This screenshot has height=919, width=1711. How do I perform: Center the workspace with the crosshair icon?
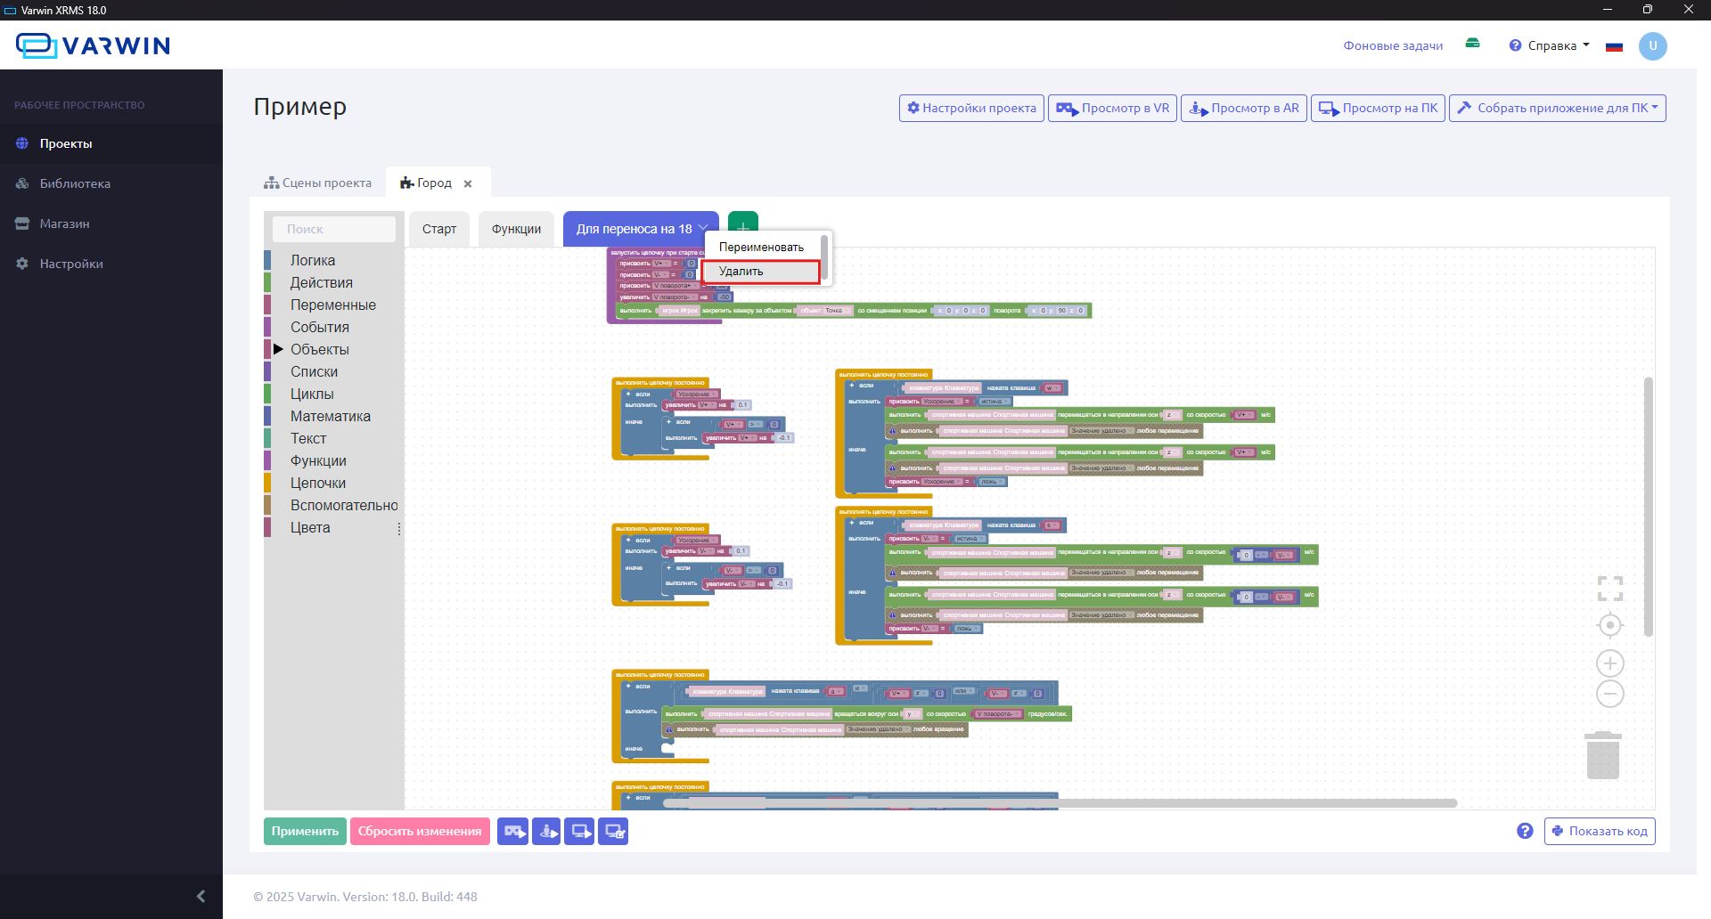(1609, 625)
